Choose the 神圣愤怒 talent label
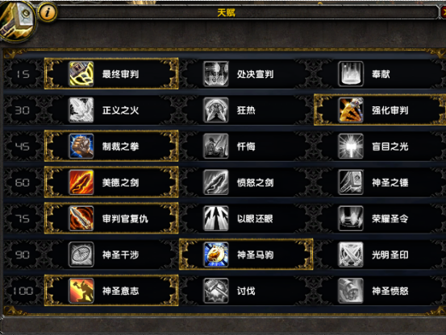Viewport: 446px width, 335px height. click(390, 291)
